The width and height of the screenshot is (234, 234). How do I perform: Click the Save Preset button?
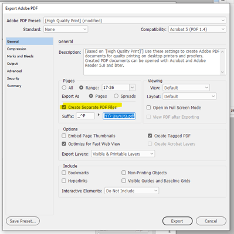23,221
